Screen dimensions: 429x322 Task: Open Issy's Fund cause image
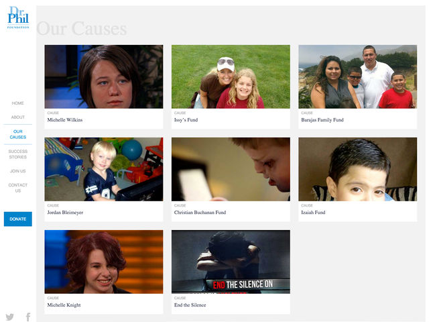point(231,76)
